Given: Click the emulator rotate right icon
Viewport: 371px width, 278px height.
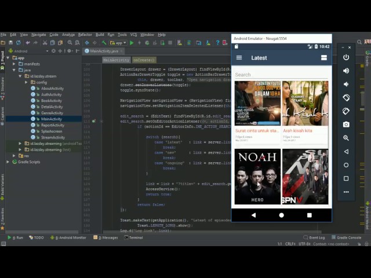Looking at the screenshot, I should pos(346,111).
